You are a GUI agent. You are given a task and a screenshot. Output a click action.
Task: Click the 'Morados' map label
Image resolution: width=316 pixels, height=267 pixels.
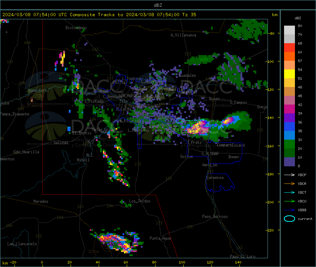coord(41,201)
